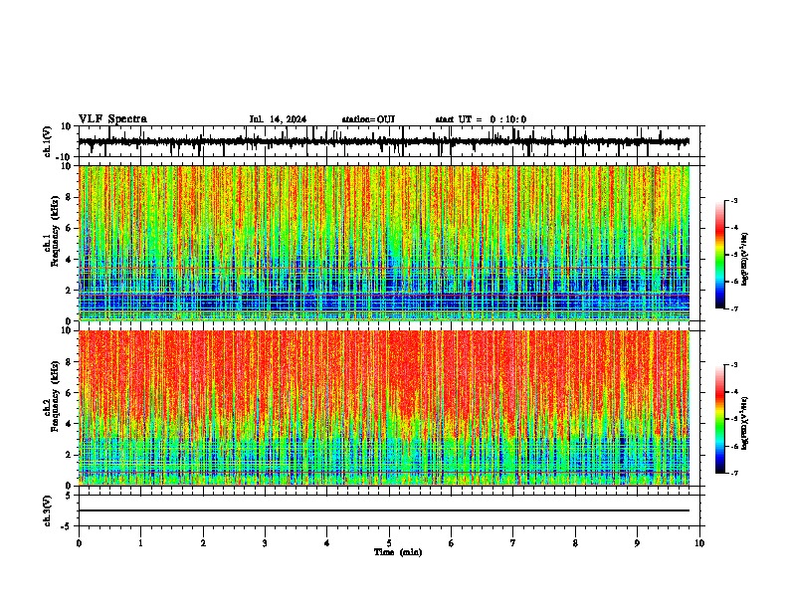Click the "VLF Spectra" plot title
This screenshot has width=788, height=609.
click(112, 118)
